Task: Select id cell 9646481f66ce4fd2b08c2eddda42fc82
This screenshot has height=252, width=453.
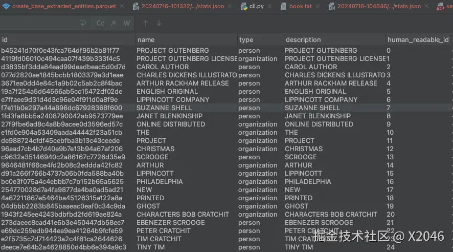Action: click(x=61, y=165)
